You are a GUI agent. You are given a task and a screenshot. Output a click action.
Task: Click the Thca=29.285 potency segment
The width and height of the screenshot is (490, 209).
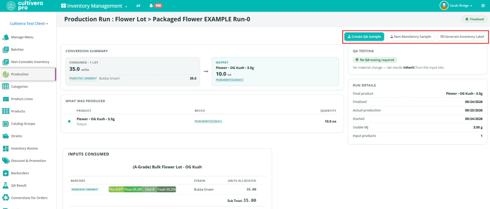[x=133, y=189]
